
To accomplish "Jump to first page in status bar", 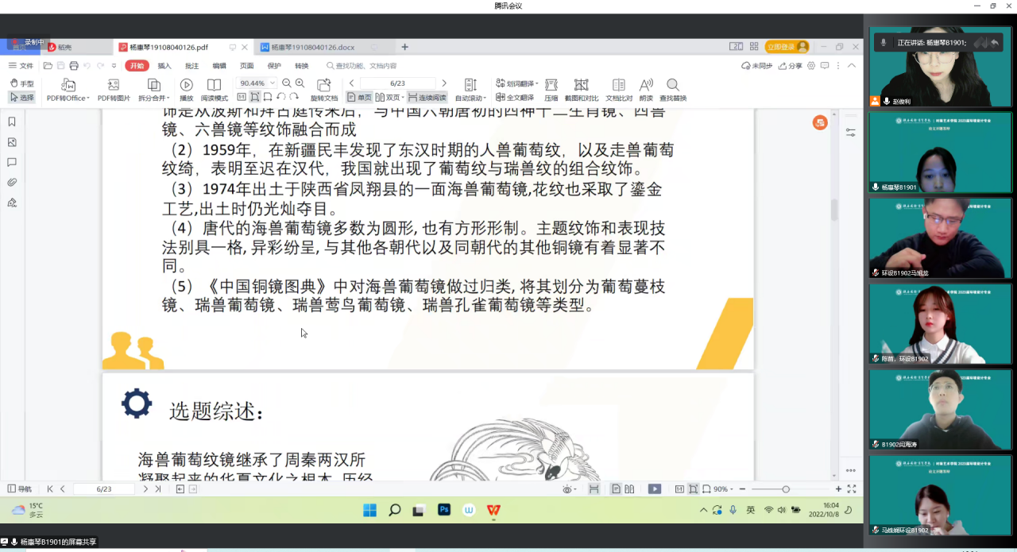I will (50, 489).
